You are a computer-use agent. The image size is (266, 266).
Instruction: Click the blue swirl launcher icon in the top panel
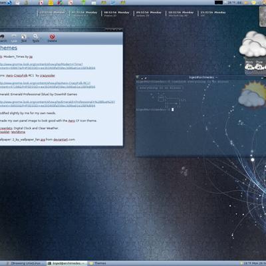(x=9, y=3)
